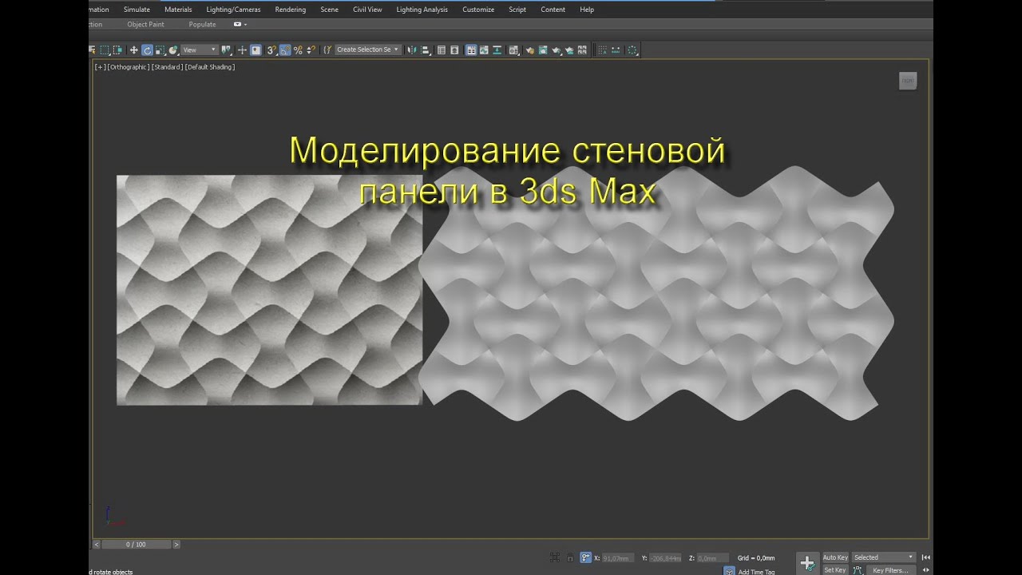Open Key Filters dialog
The image size is (1022, 575).
[890, 570]
